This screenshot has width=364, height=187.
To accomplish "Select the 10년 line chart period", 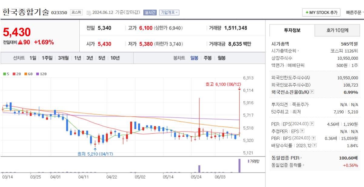I will coord(115,58).
